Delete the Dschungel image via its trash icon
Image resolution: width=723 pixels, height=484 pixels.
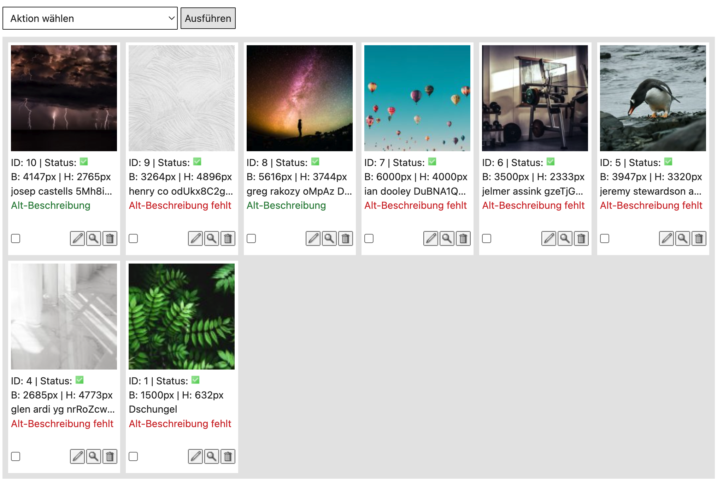pyautogui.click(x=228, y=456)
